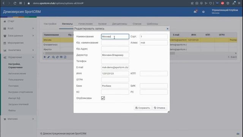The image size is (243, 137).
Task: Click the Юр. наименование input field
Action: pos(115,43)
